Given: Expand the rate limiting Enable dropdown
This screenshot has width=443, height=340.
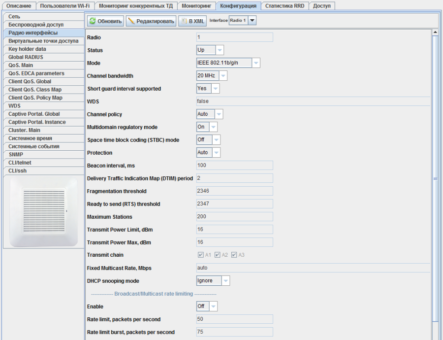Looking at the screenshot, I should point(207,306).
